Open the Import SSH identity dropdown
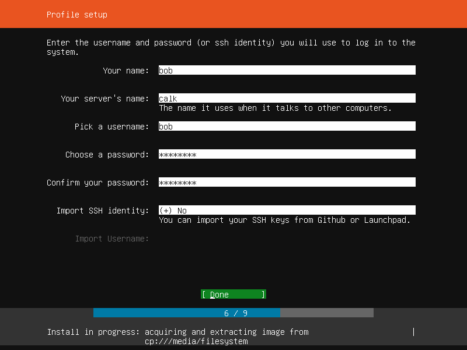This screenshot has width=467, height=350. click(x=287, y=210)
